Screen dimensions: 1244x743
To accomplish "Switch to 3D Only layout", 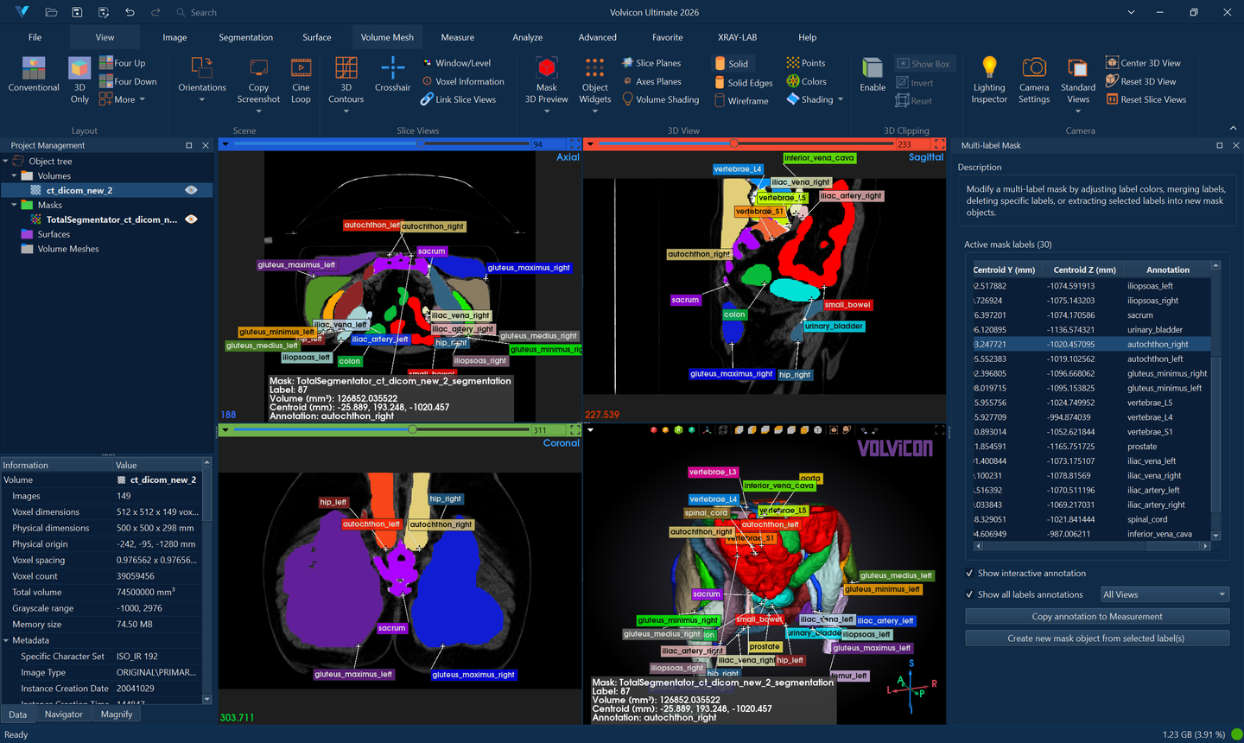I will coord(79,80).
